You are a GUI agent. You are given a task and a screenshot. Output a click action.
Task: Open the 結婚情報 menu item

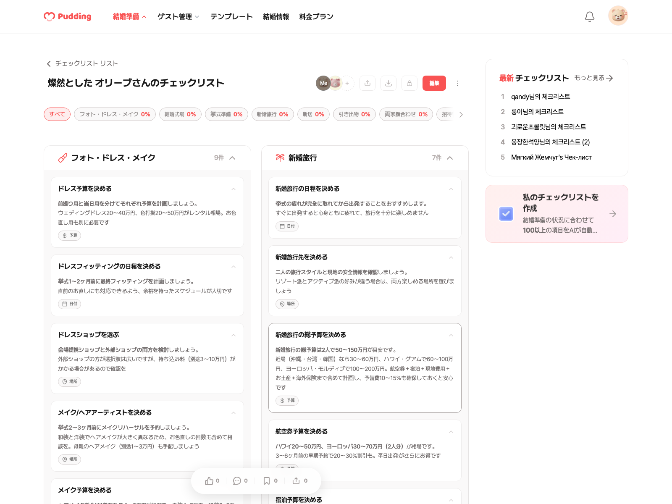276,17
